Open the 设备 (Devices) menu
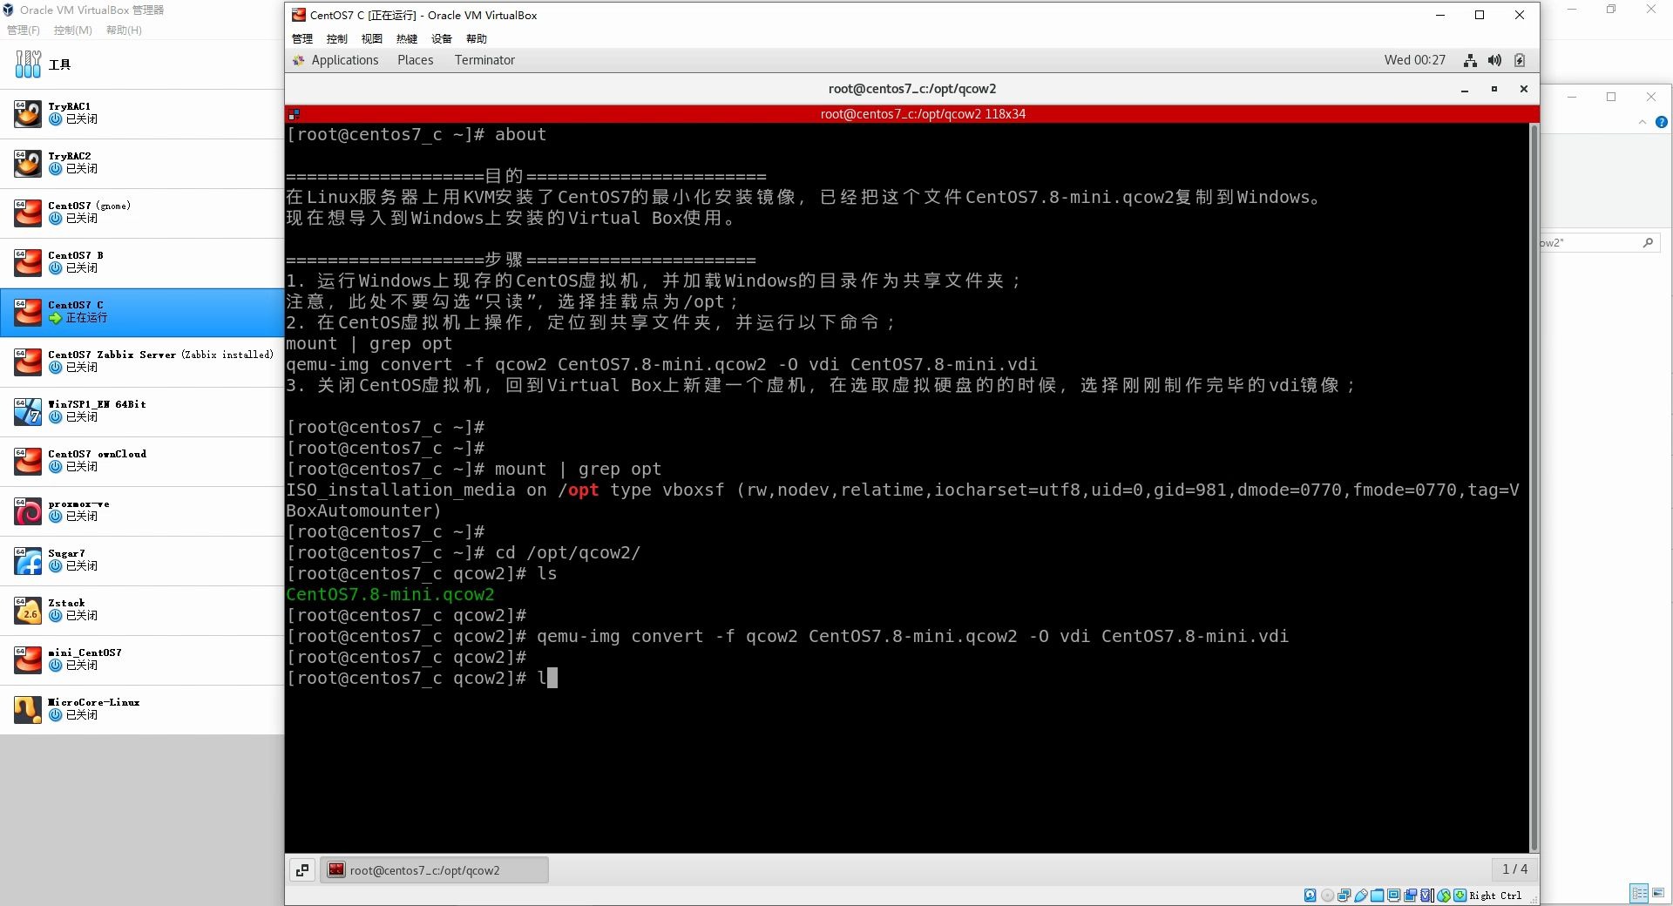The image size is (1673, 906). [x=442, y=38]
